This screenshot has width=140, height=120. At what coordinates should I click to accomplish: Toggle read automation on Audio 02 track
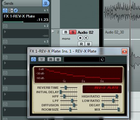pos(81,44)
